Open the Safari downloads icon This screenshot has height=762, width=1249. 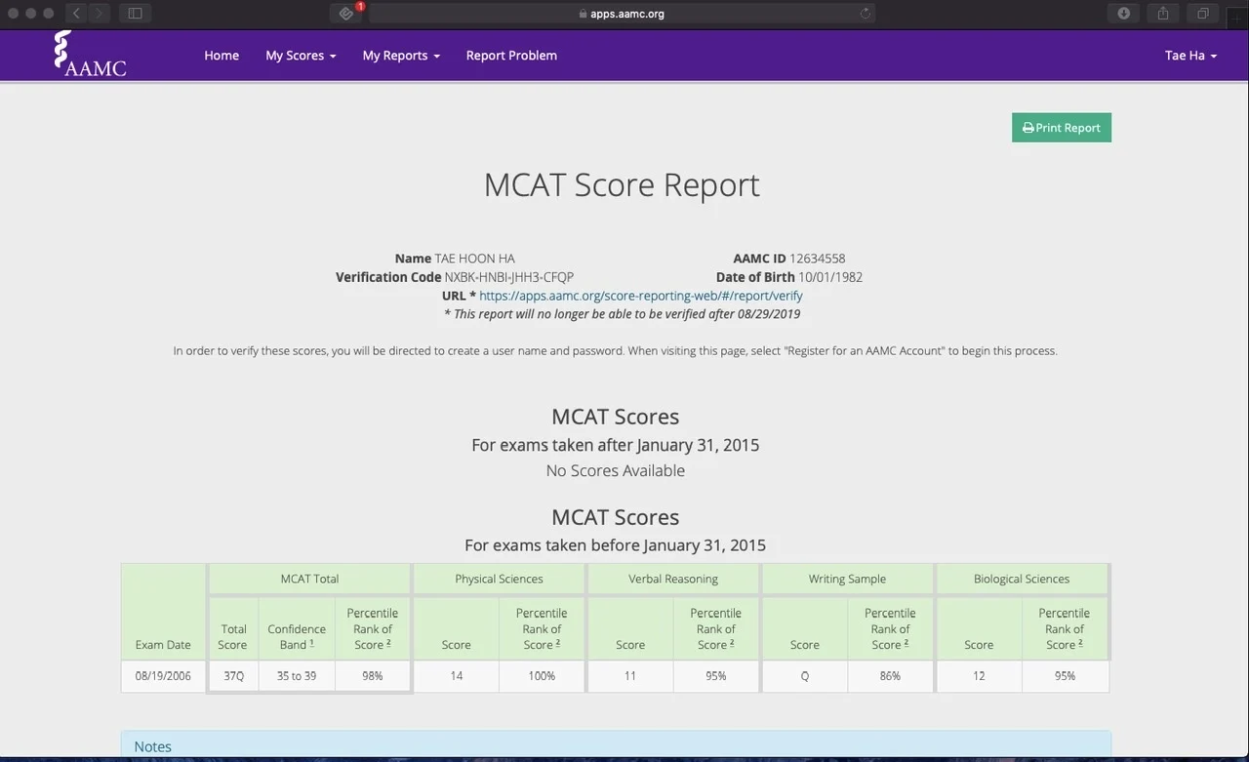(1123, 13)
